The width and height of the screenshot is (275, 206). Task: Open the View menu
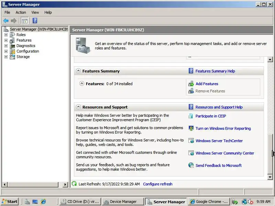[x=35, y=12]
